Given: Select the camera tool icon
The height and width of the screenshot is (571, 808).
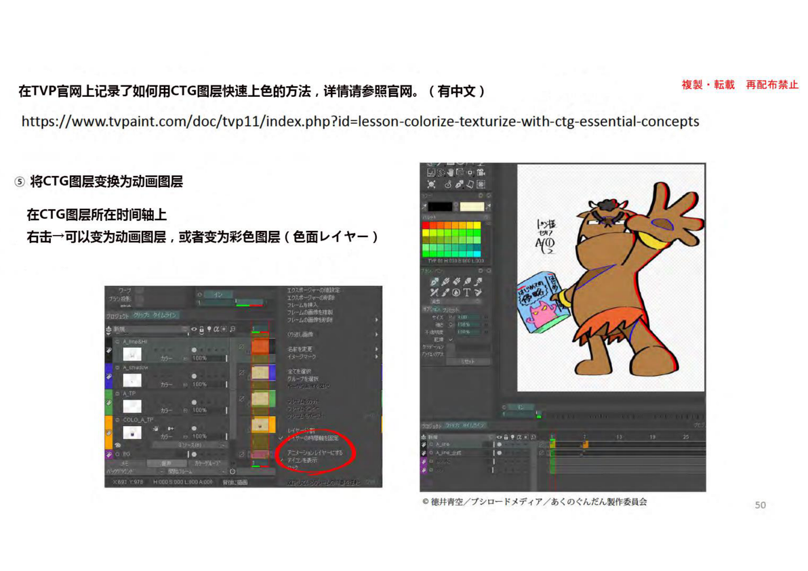Looking at the screenshot, I should coord(480,172).
